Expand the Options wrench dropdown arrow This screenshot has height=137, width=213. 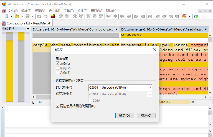tap(189, 16)
